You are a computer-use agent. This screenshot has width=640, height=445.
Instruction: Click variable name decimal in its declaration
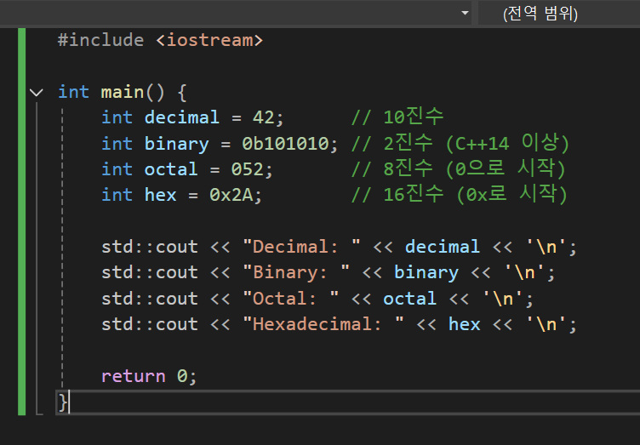point(182,117)
